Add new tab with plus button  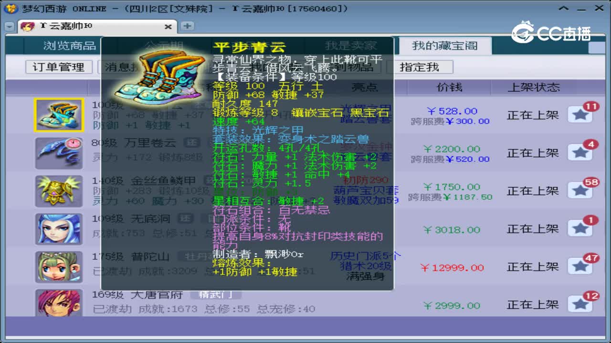[187, 26]
